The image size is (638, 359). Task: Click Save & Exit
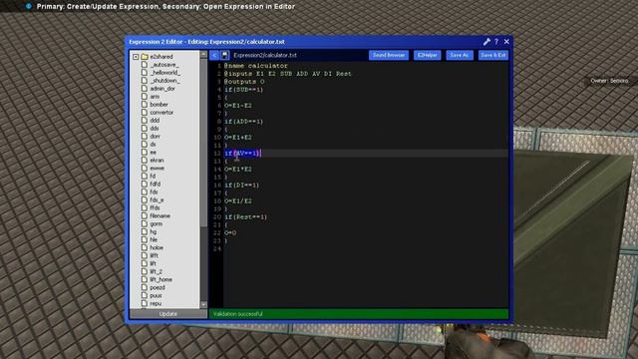coord(493,55)
